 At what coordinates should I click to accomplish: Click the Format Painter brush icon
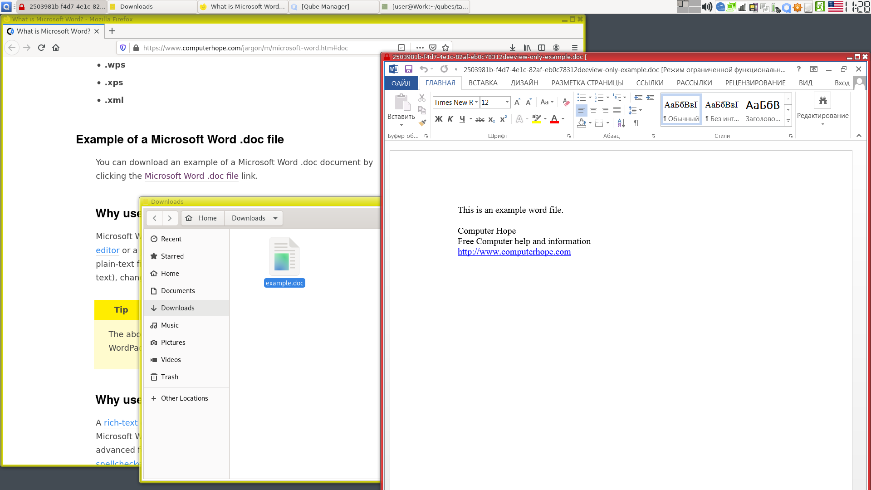pyautogui.click(x=422, y=122)
